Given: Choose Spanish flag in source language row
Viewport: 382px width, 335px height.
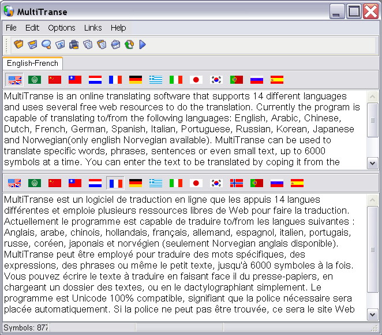Looking at the screenshot, I should (x=277, y=80).
